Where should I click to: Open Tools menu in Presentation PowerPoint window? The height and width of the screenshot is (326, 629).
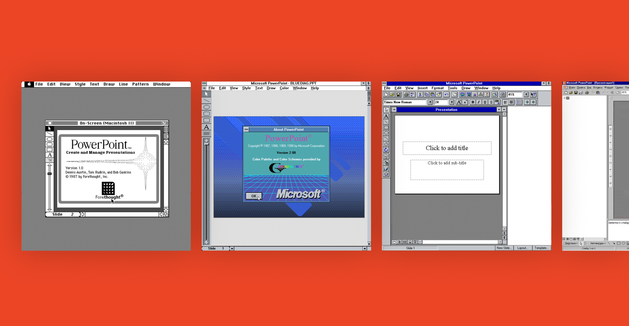point(452,88)
